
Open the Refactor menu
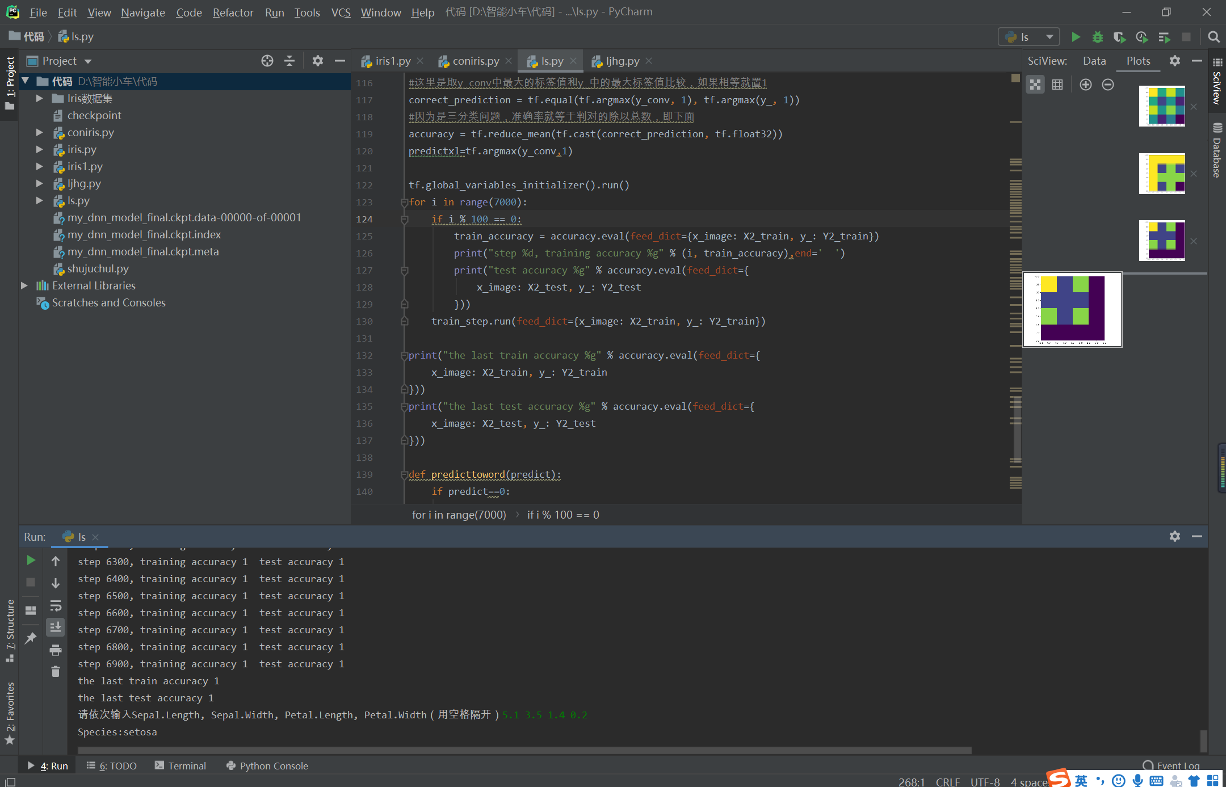click(233, 12)
